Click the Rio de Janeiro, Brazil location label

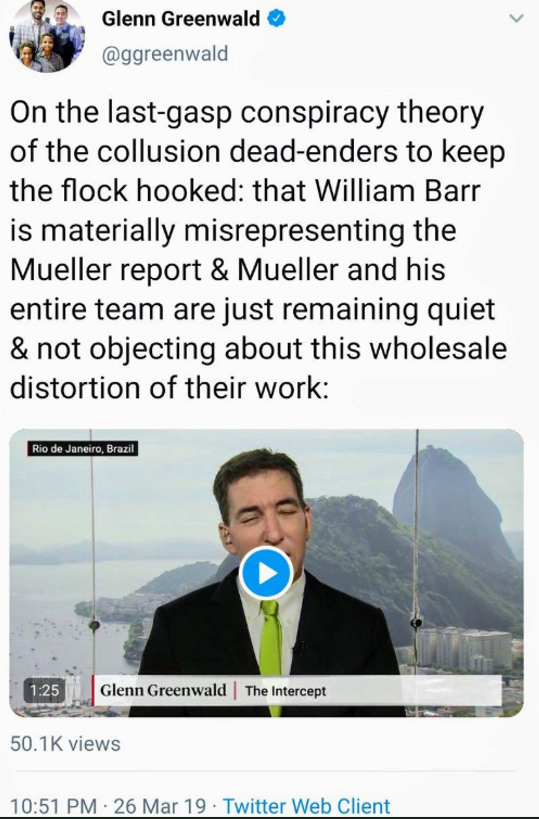tap(82, 449)
